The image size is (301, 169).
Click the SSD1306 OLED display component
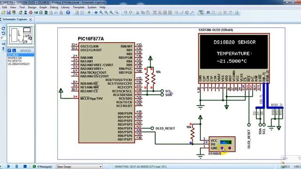click(x=234, y=58)
